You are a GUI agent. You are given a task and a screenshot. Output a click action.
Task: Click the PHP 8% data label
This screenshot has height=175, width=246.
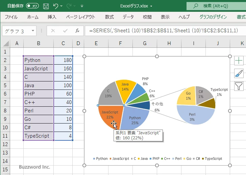pos(145,81)
